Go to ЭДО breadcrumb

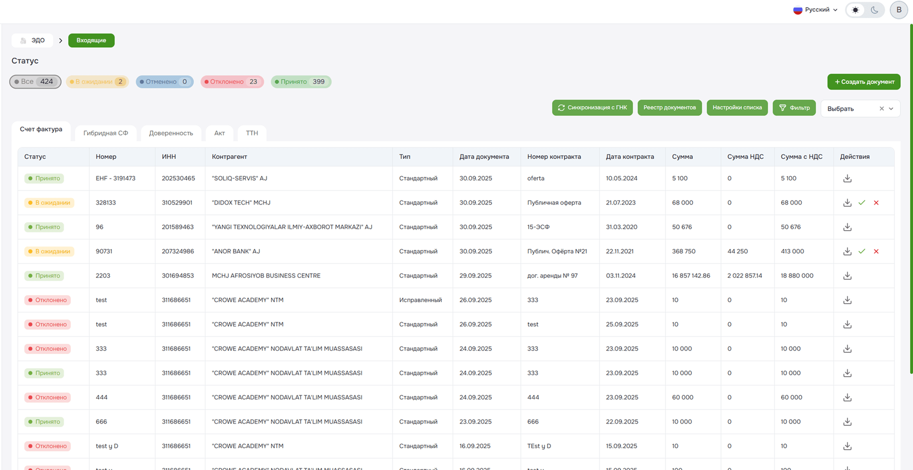pos(33,40)
